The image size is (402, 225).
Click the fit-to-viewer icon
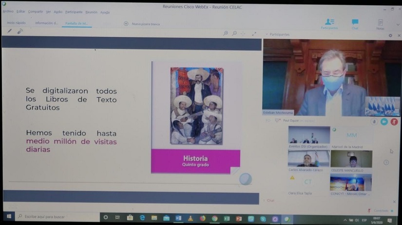243,34
